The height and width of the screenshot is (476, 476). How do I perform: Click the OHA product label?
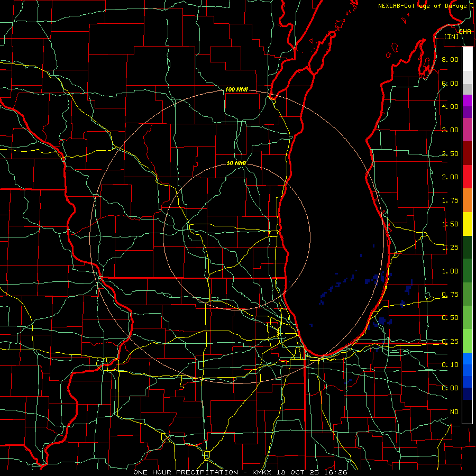(465, 32)
